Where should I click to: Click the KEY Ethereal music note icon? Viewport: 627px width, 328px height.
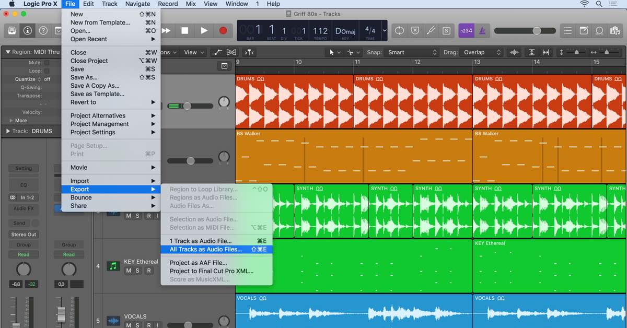pos(113,266)
